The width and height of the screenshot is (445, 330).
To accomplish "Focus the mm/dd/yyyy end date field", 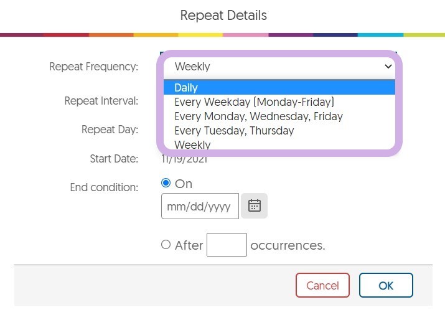I will coord(200,206).
